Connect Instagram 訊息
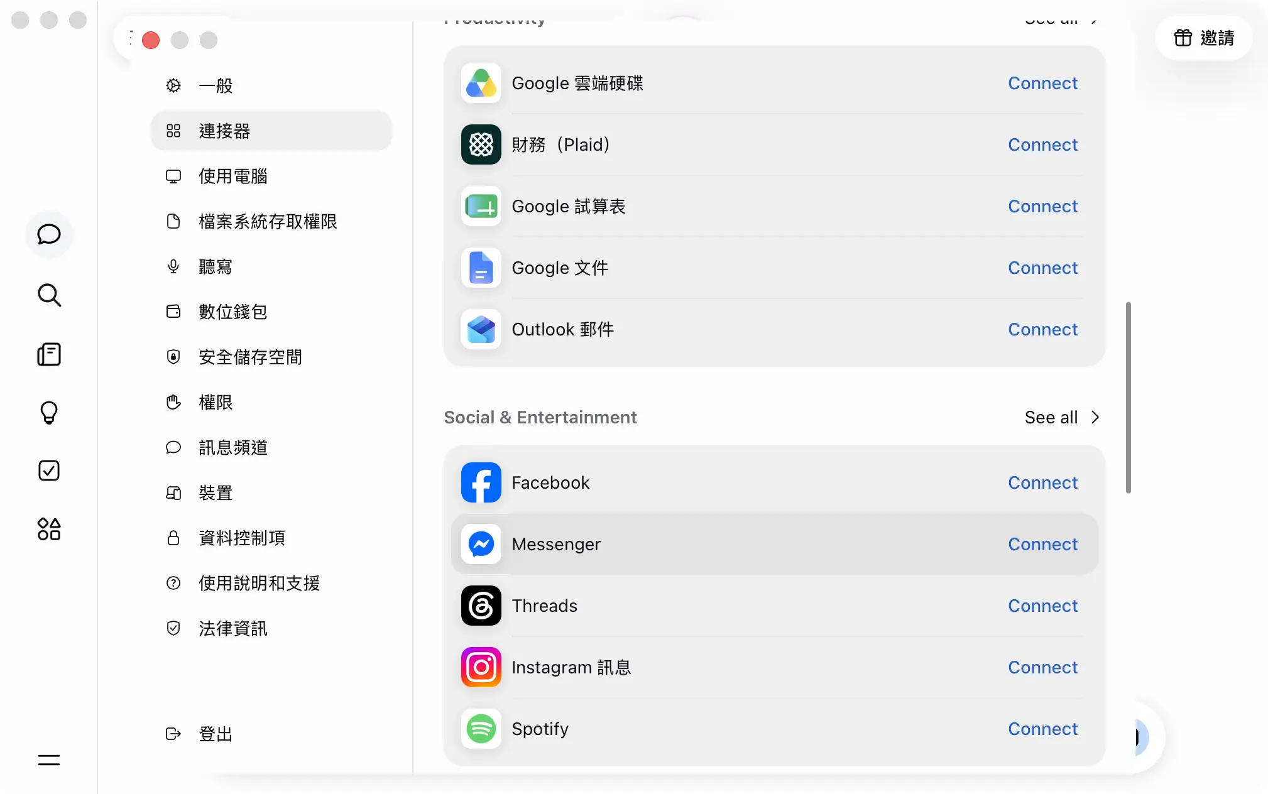 pos(1043,667)
